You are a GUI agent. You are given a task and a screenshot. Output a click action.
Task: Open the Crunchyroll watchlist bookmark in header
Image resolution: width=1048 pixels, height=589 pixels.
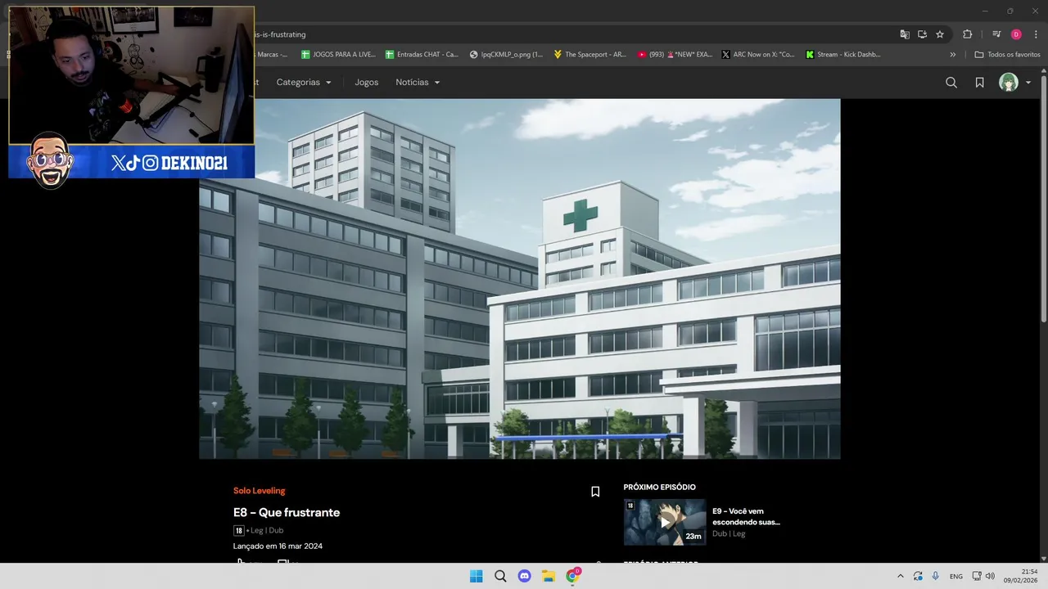pyautogui.click(x=979, y=83)
